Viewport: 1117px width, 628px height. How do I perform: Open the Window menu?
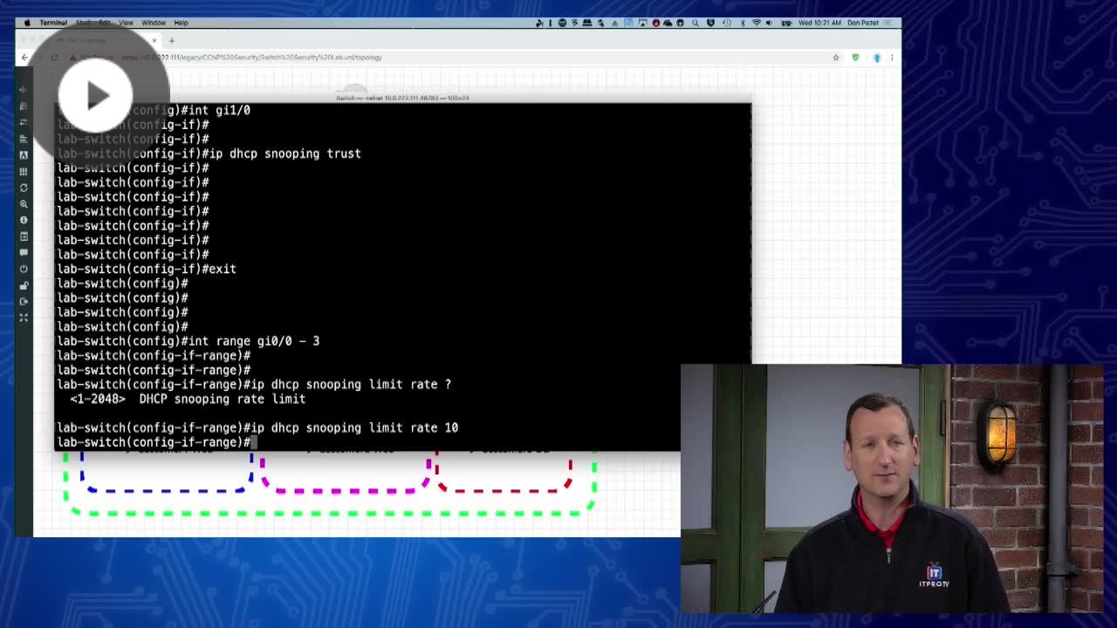pyautogui.click(x=154, y=23)
